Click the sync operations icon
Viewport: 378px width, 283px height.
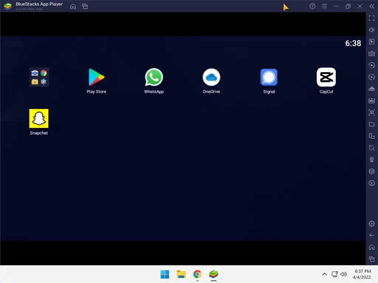pyautogui.click(x=371, y=77)
